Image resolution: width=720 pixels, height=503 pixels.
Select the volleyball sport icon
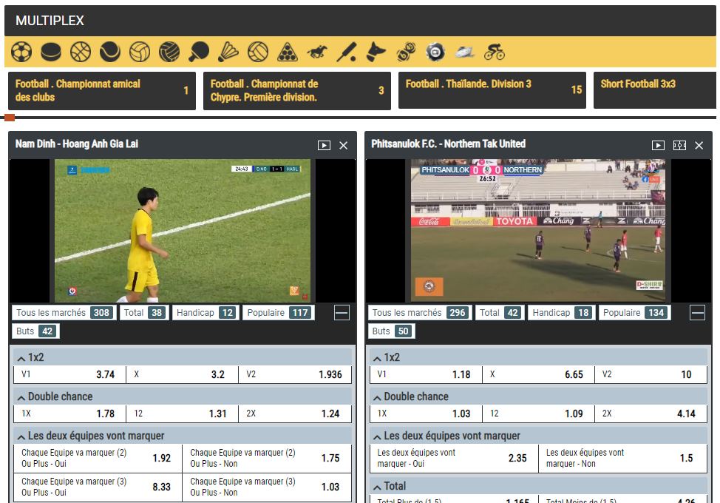[x=140, y=52]
